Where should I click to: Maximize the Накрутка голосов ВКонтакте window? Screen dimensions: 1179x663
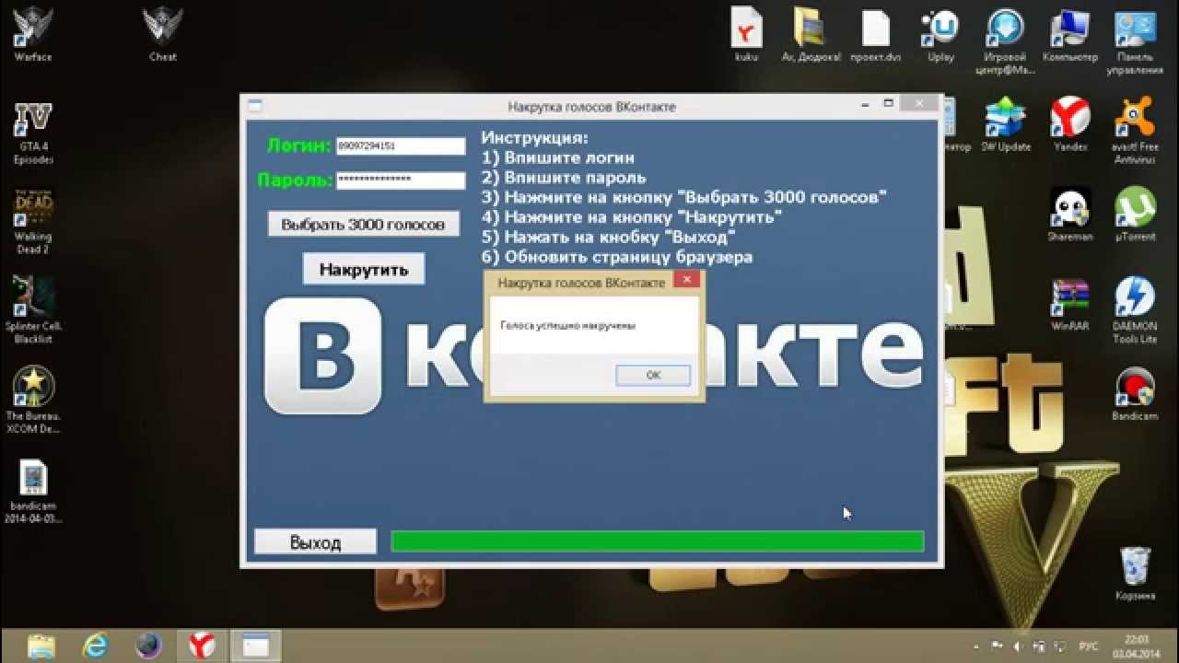tap(889, 104)
